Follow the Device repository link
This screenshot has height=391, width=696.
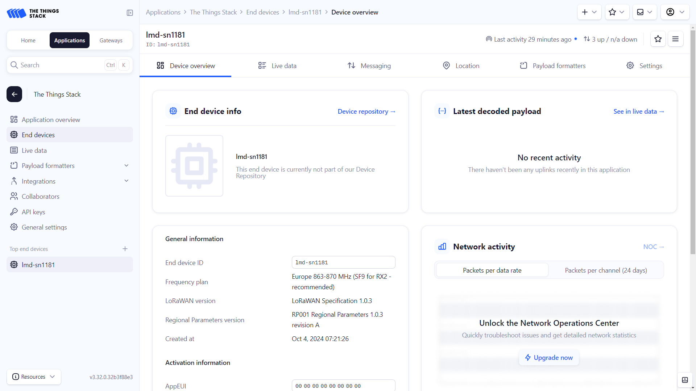366,112
